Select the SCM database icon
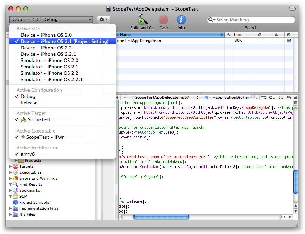The width and height of the screenshot is (305, 234). [15, 196]
